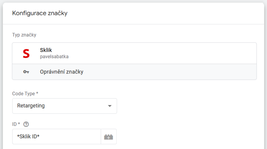
Task: Select the Sklik tag type row
Action: point(134,53)
